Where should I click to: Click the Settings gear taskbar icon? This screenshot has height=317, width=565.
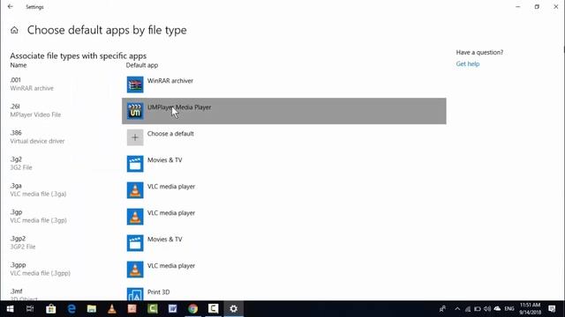pos(233,309)
